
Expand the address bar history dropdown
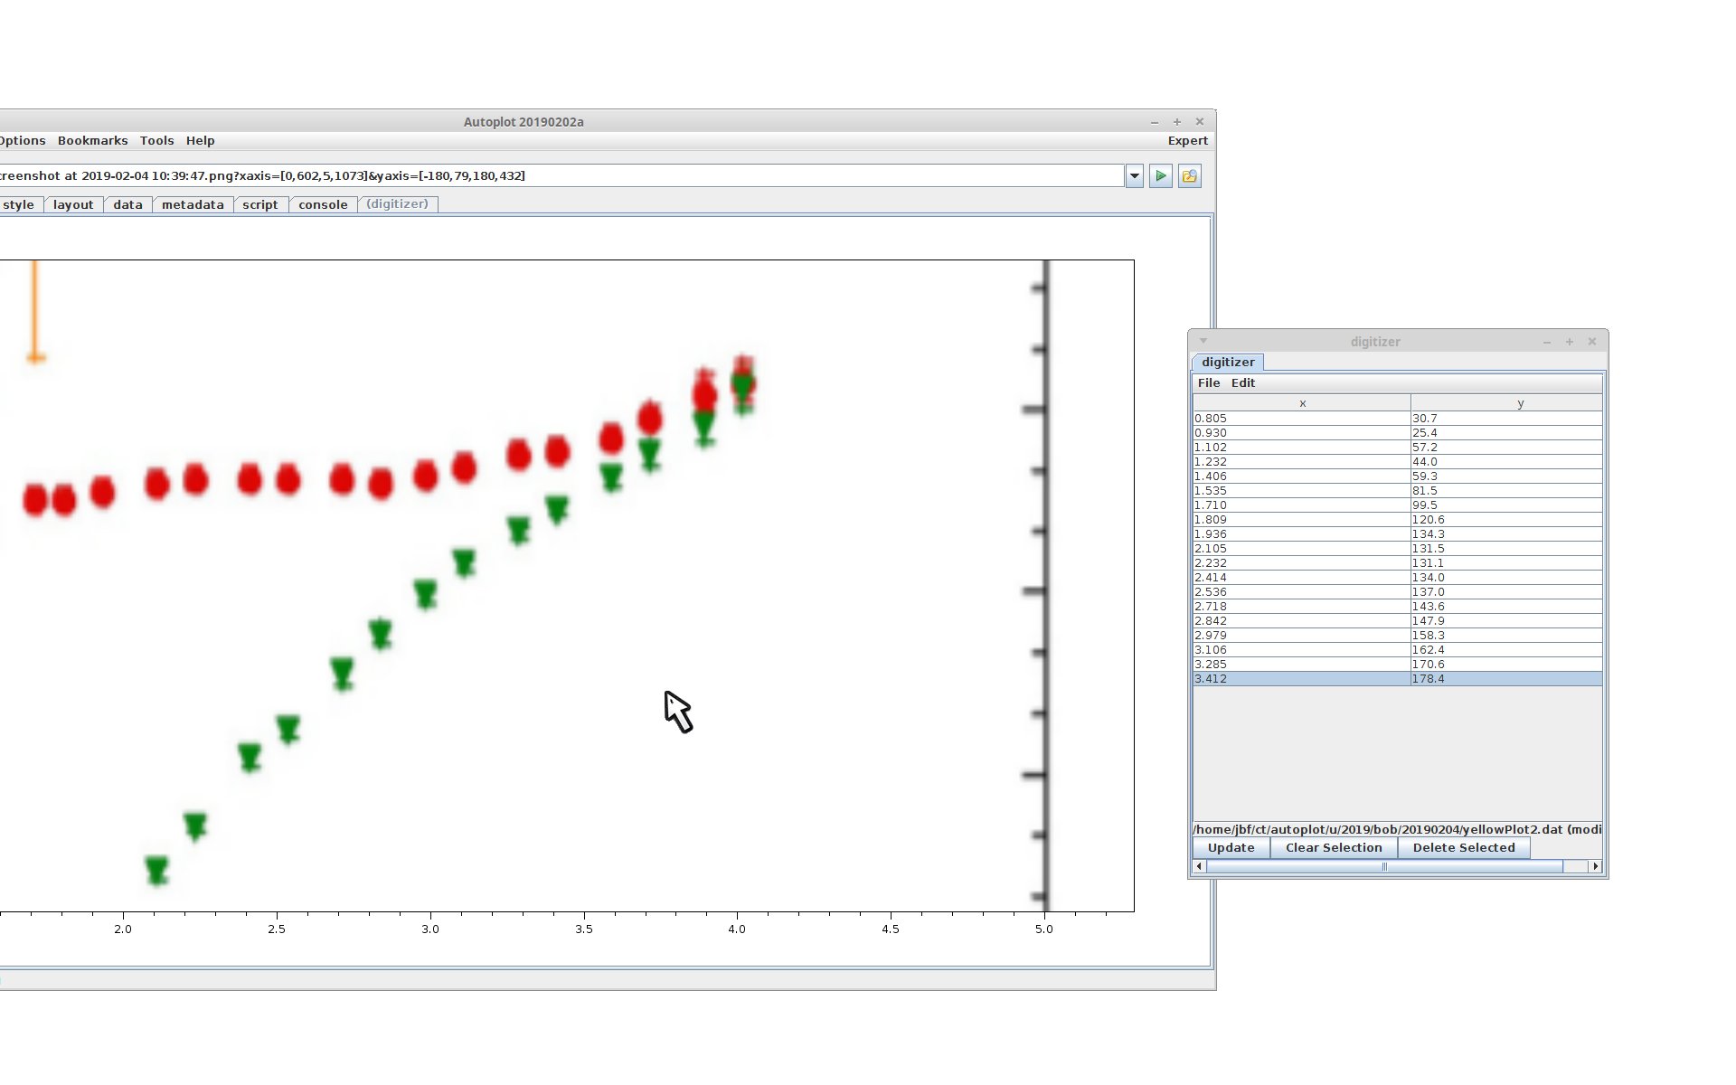click(x=1135, y=176)
